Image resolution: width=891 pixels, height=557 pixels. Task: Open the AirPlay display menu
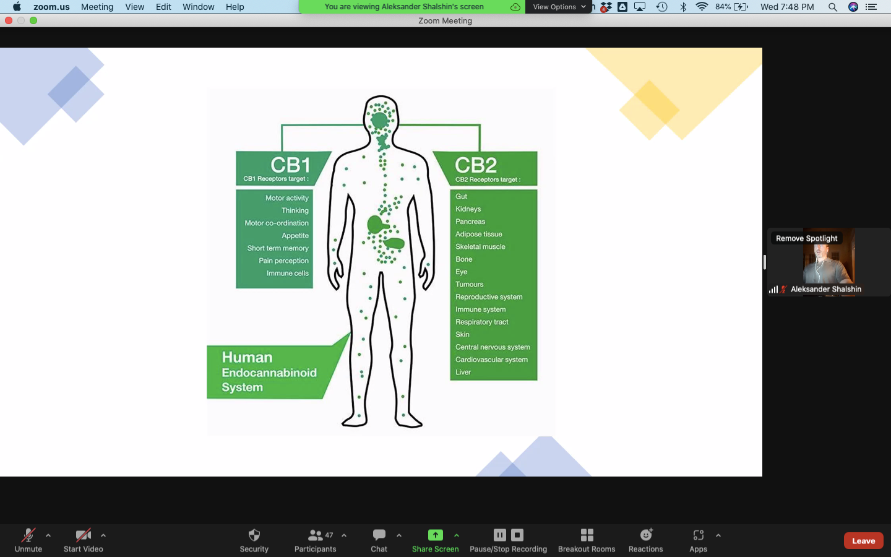tap(640, 7)
